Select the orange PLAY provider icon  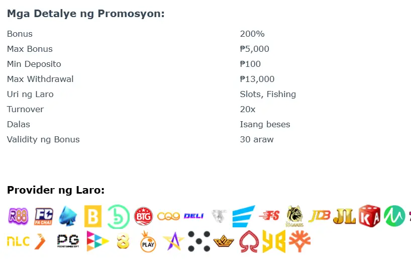[x=148, y=241]
